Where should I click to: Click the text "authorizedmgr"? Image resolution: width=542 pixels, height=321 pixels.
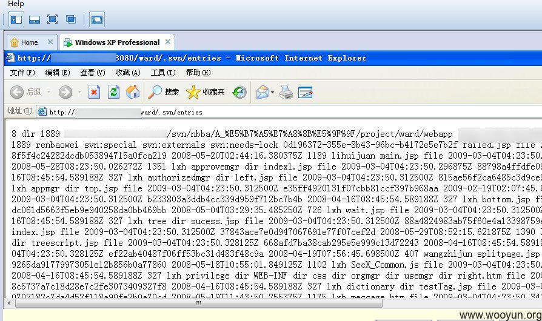[178, 177]
